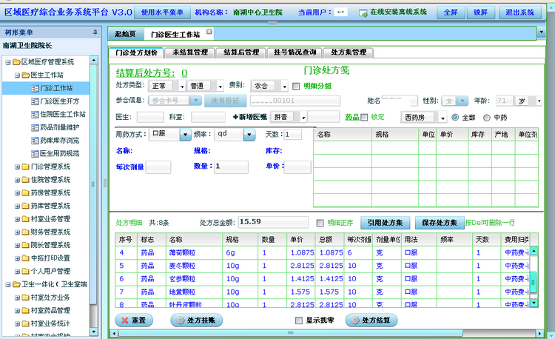The height and width of the screenshot is (339, 555).
Task: Click the folder icon of 医生工作站
Action: (25, 75)
